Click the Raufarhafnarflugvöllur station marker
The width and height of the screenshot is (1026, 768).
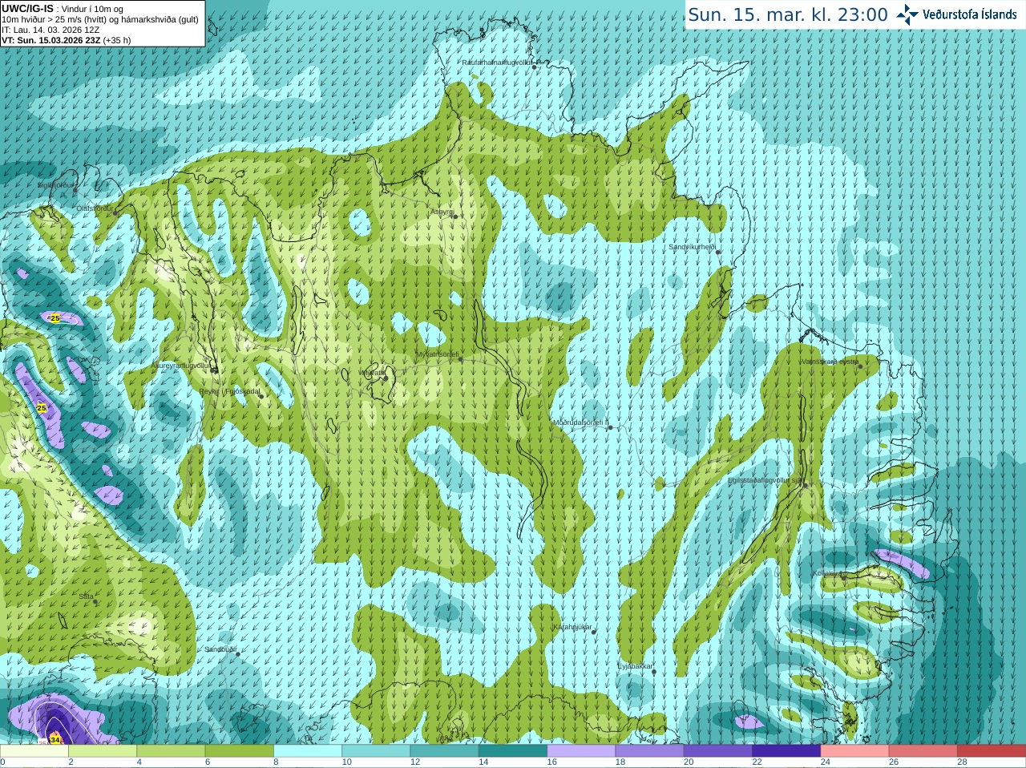click(535, 67)
